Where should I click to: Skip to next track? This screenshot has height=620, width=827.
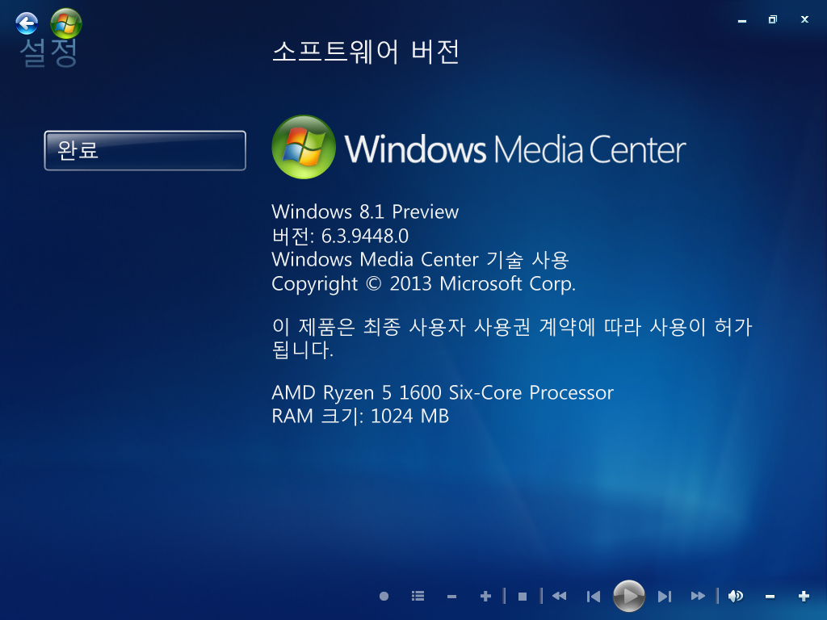coord(665,597)
